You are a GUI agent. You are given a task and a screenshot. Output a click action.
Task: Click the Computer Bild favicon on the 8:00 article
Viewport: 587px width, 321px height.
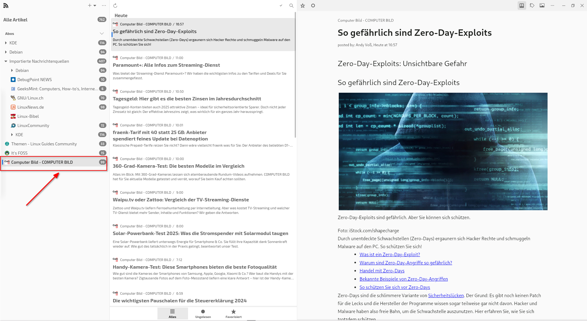point(115,226)
